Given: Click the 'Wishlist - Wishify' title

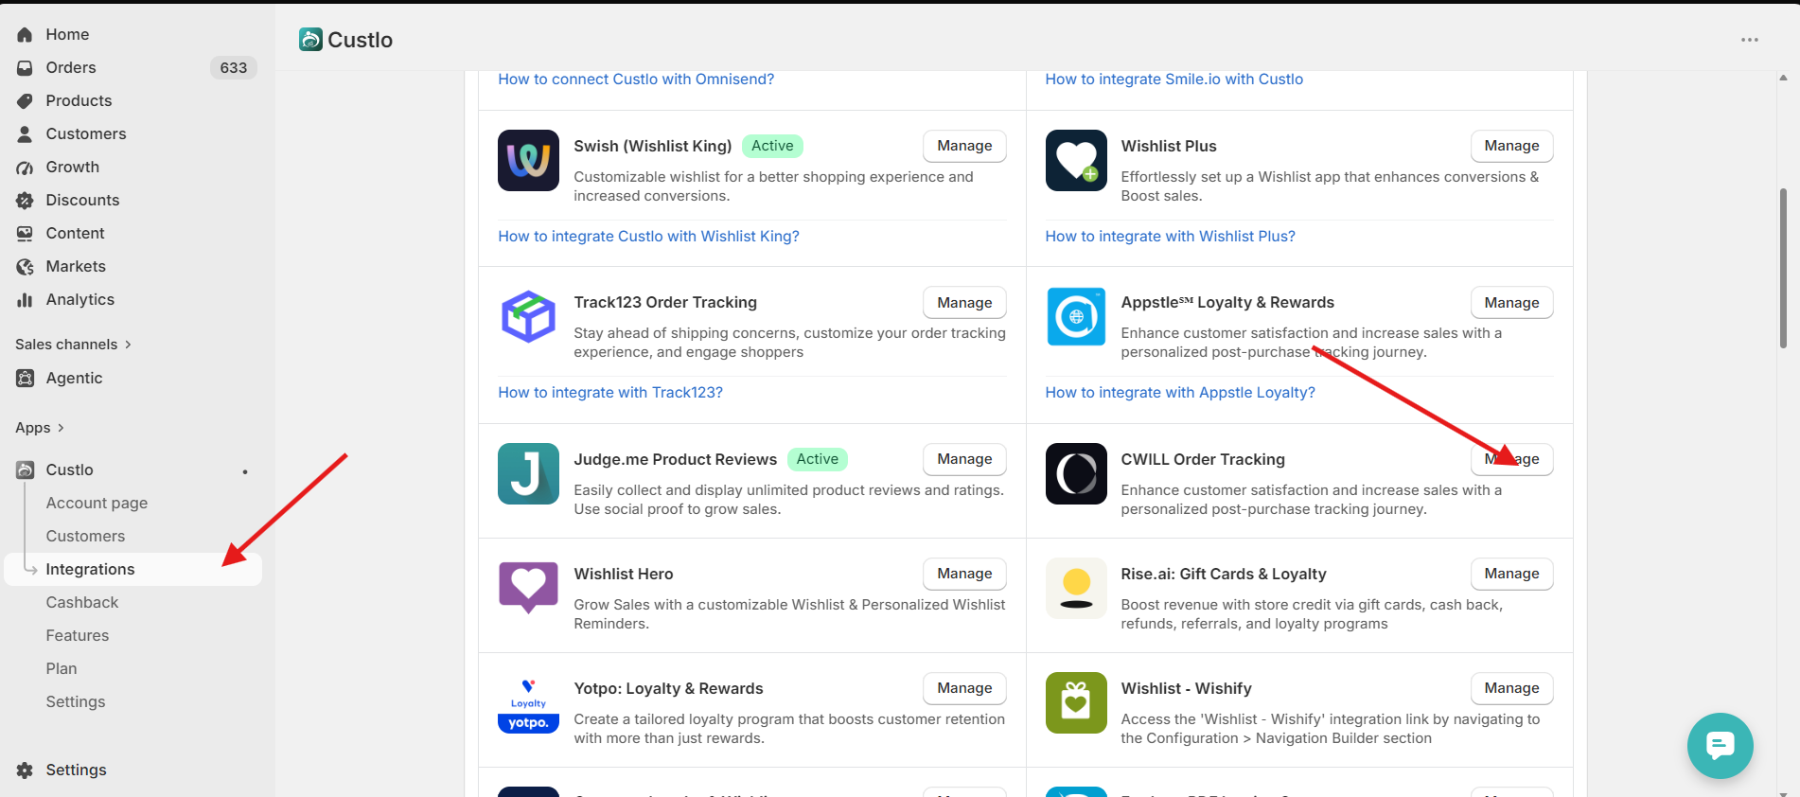Looking at the screenshot, I should (x=1186, y=689).
